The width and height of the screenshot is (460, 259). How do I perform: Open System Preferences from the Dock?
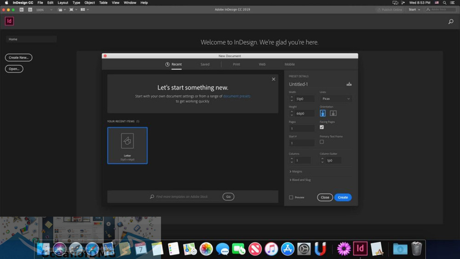tap(304, 249)
